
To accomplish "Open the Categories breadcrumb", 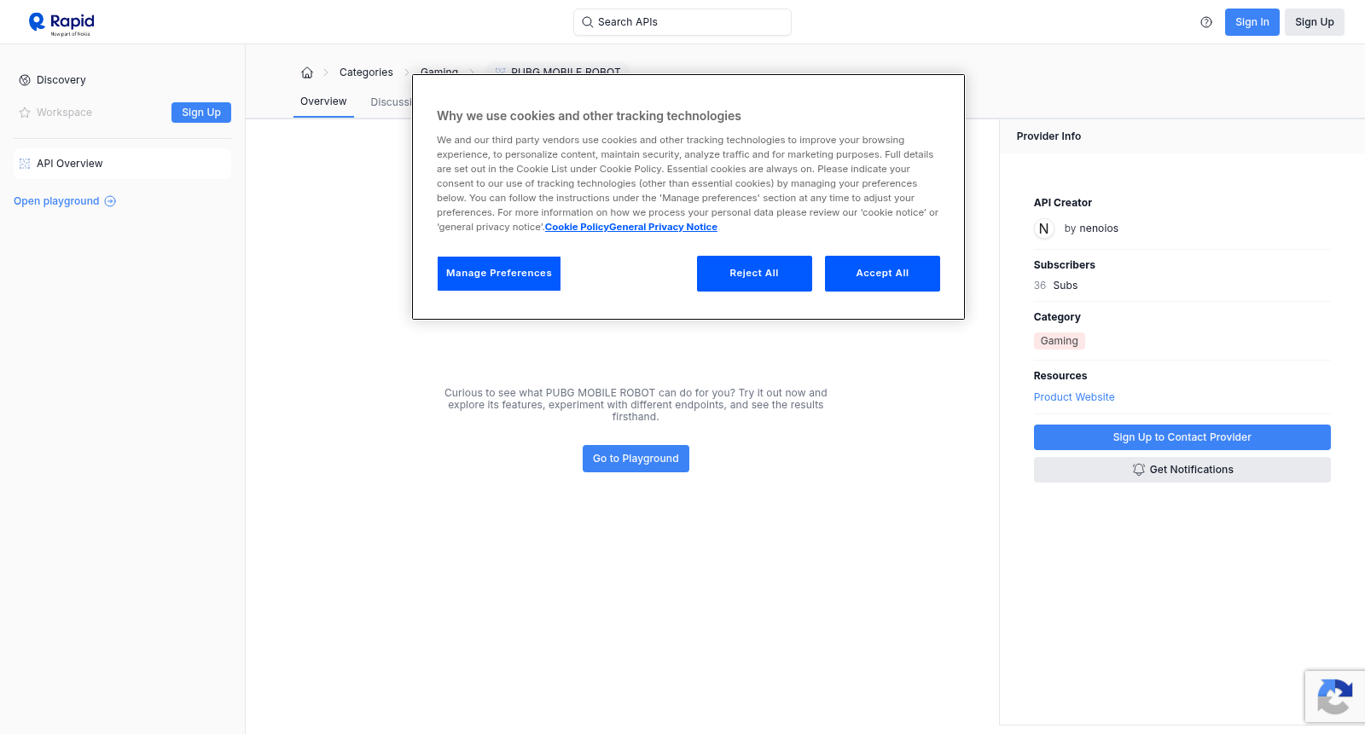I will click(366, 72).
